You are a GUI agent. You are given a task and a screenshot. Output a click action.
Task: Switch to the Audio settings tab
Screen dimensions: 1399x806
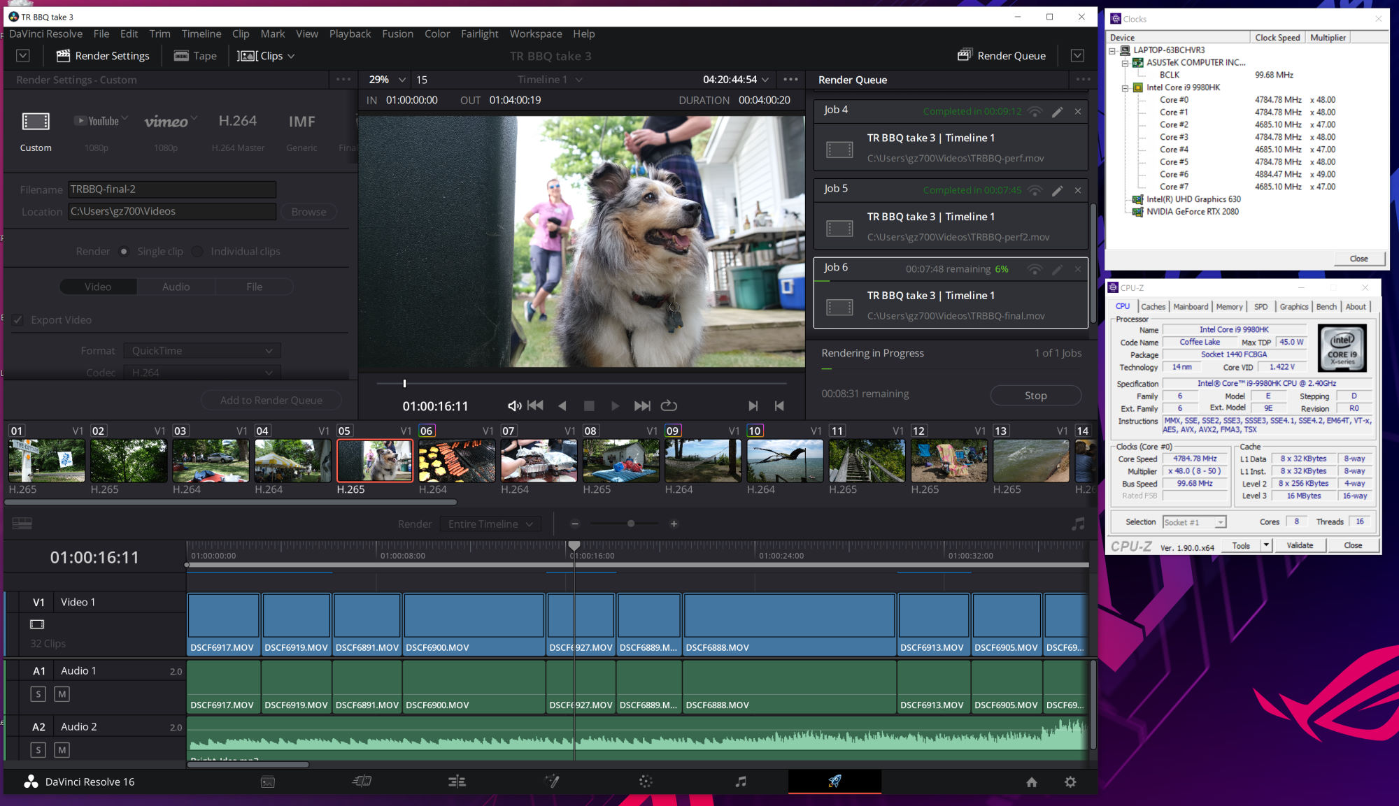[176, 287]
